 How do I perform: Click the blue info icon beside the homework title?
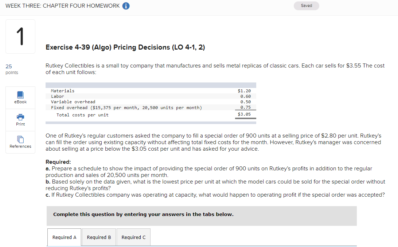click(x=126, y=6)
